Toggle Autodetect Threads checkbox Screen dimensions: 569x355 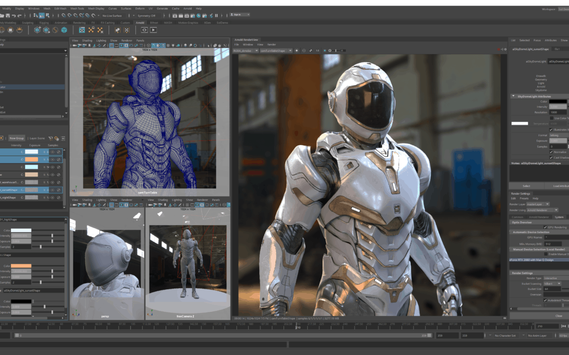coord(545,300)
